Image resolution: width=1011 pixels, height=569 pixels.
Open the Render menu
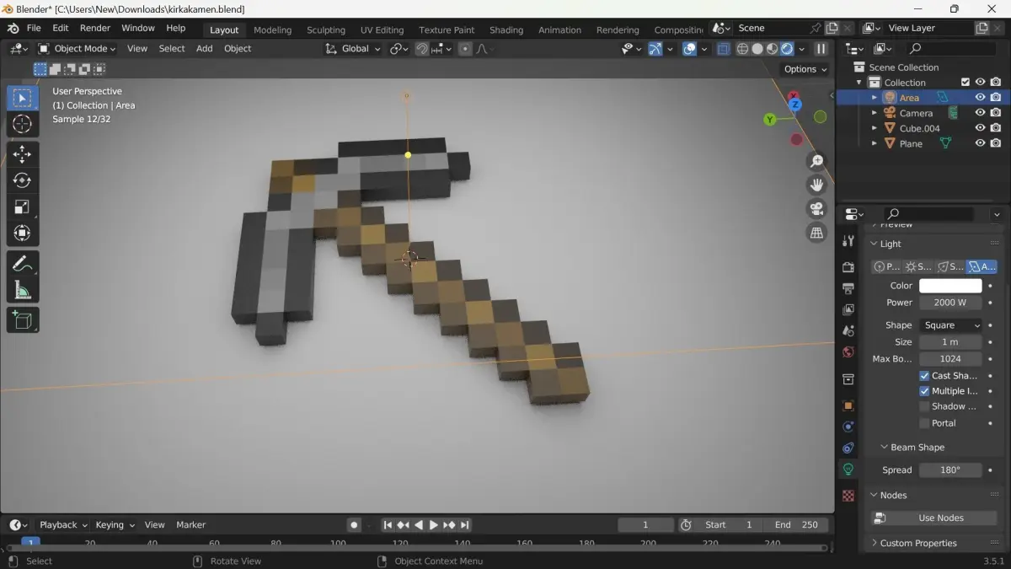(95, 28)
